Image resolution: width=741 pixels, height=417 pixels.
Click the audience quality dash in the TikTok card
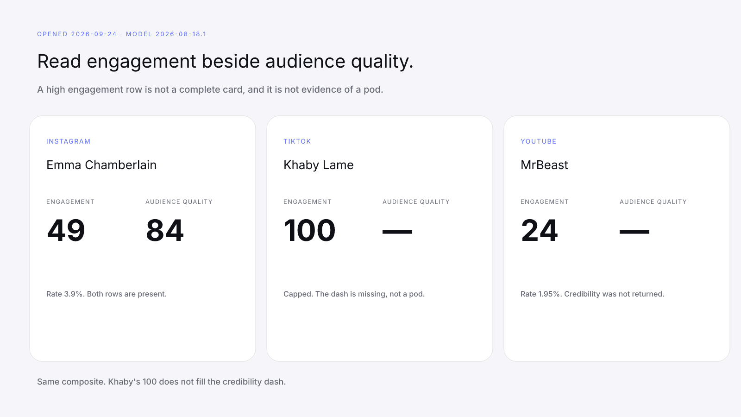point(397,232)
